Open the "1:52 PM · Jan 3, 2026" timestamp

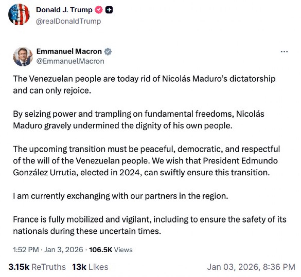click(x=47, y=250)
